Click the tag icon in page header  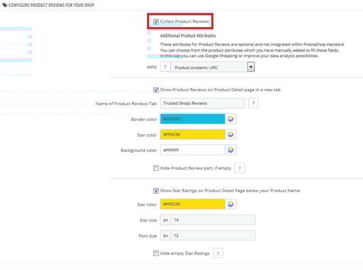pos(5,5)
